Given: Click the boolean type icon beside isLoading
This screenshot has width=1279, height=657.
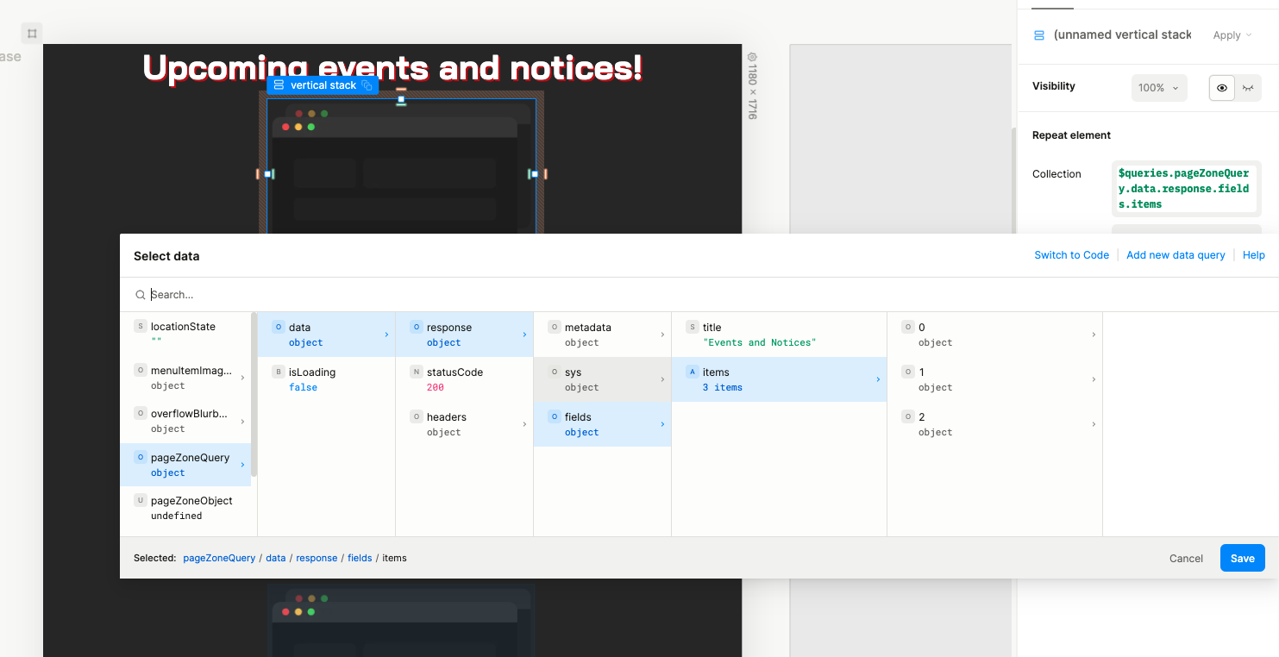Looking at the screenshot, I should (278, 372).
